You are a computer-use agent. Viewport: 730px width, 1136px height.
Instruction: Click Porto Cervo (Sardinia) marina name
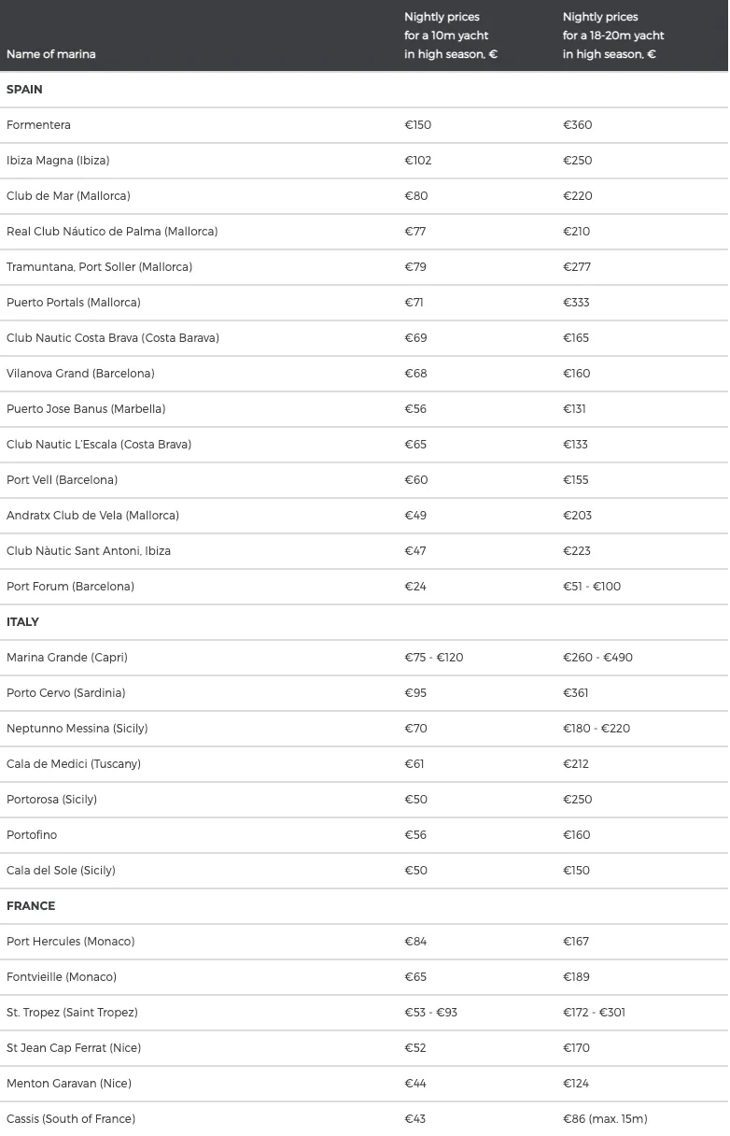tap(65, 693)
